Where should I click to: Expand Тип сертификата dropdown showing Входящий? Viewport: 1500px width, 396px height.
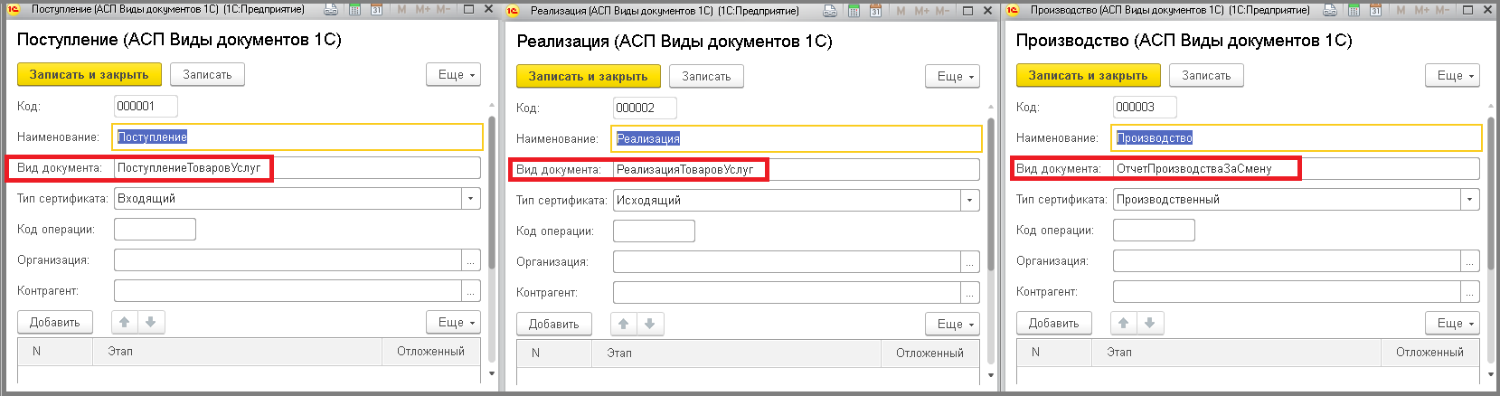(470, 199)
